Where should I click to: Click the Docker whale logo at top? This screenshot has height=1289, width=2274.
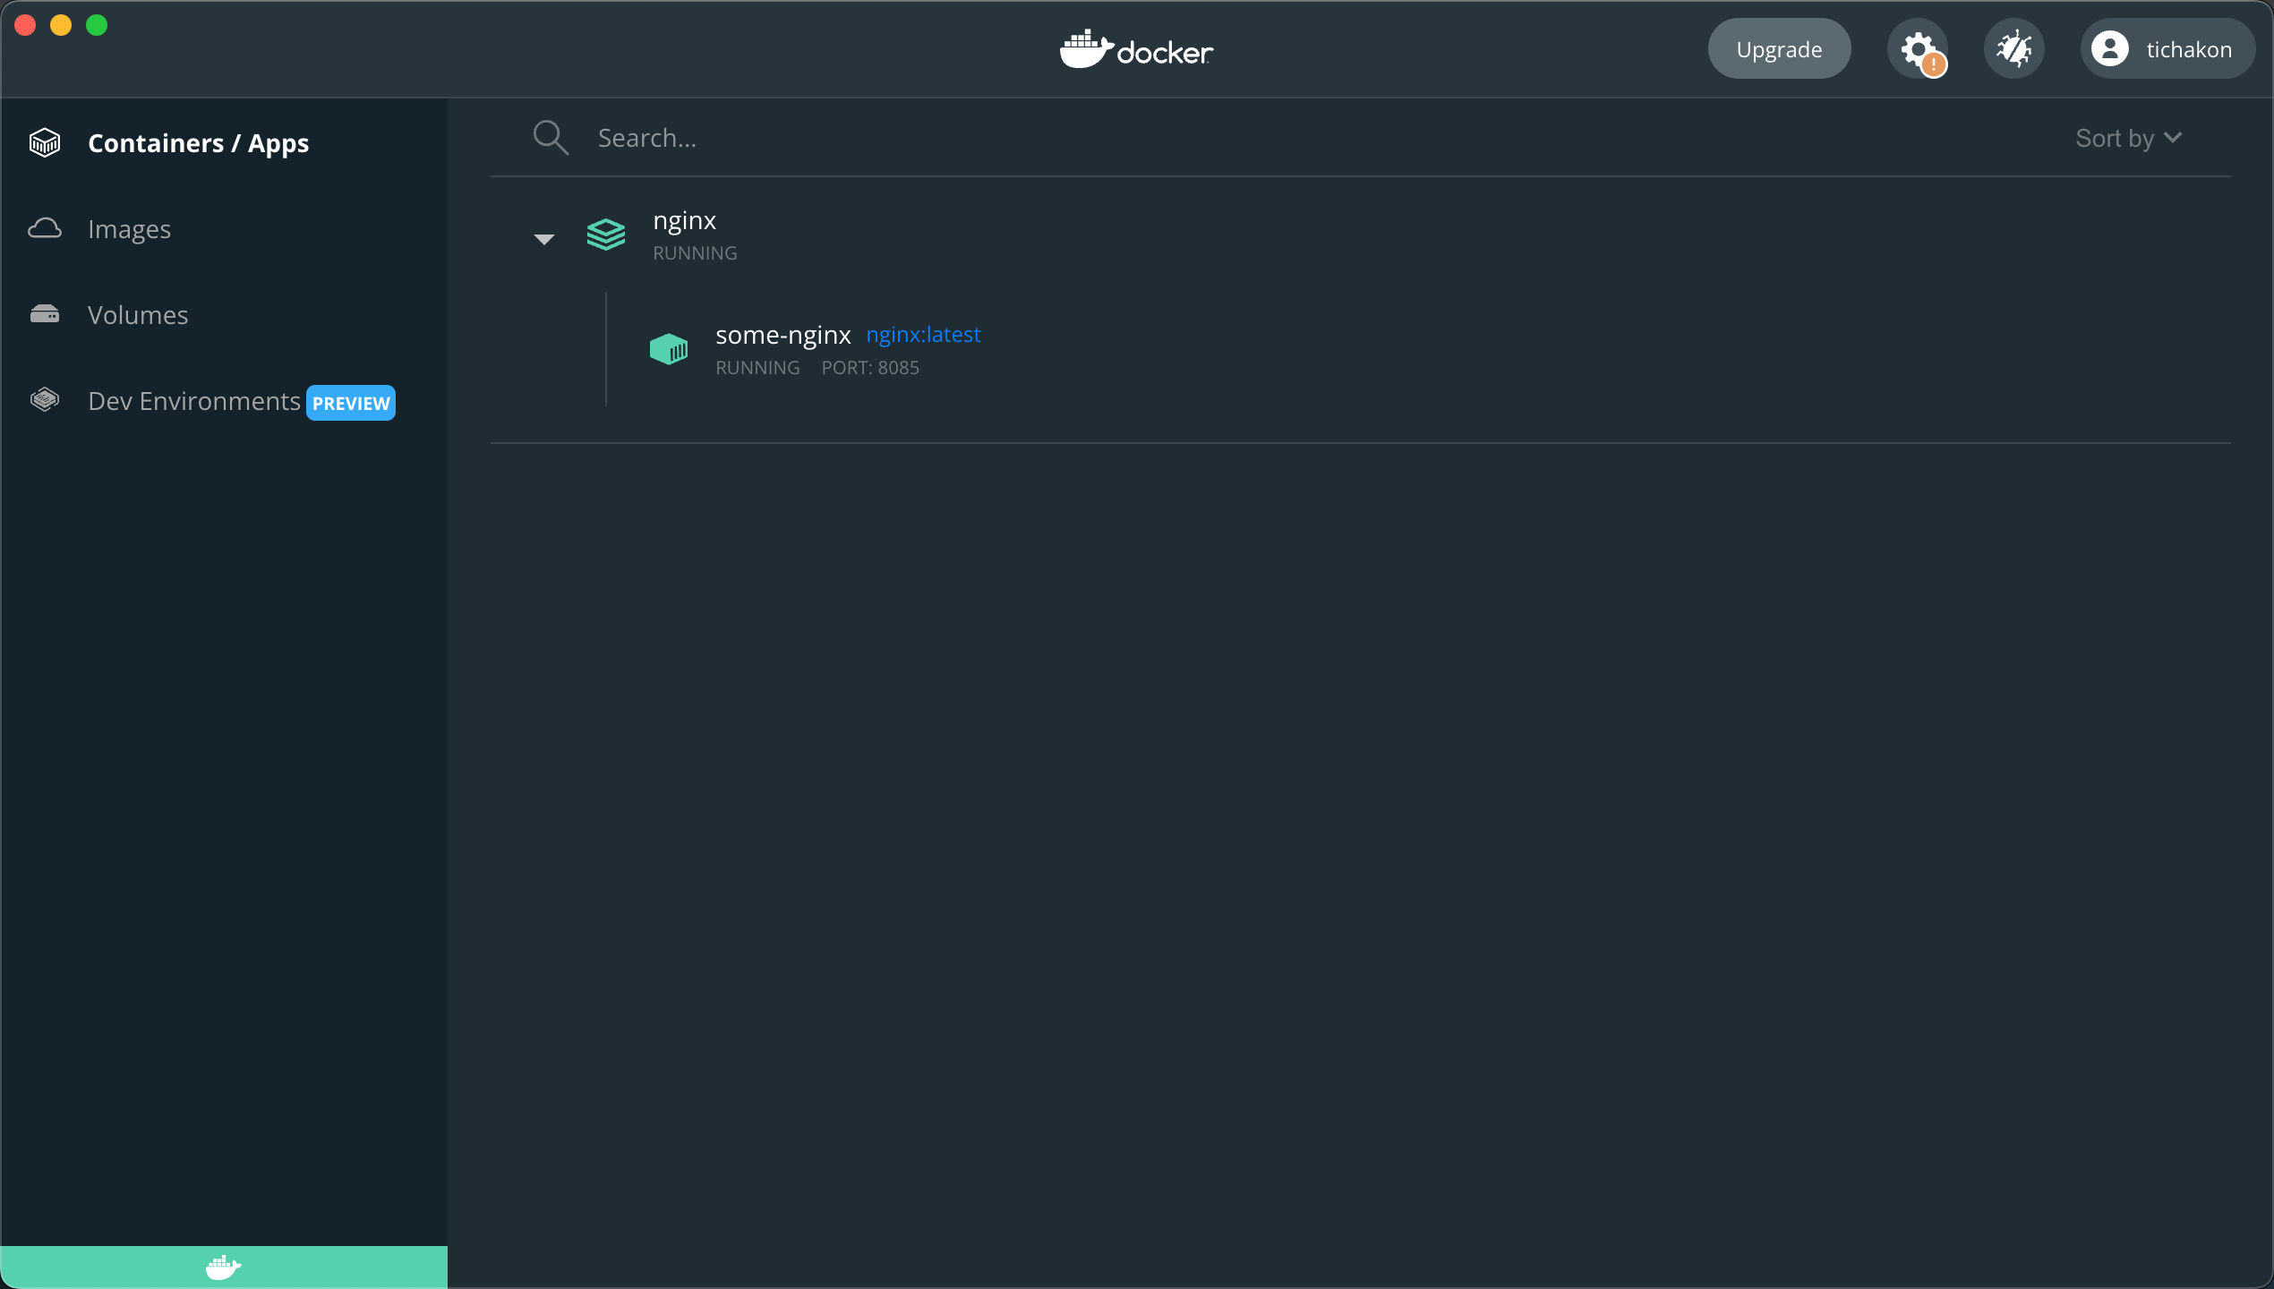point(1135,49)
